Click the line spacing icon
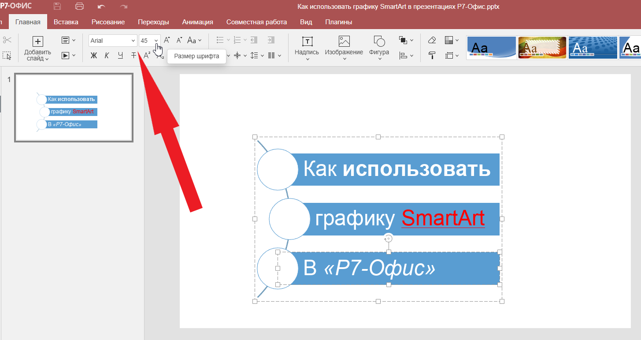641x340 pixels. click(254, 56)
